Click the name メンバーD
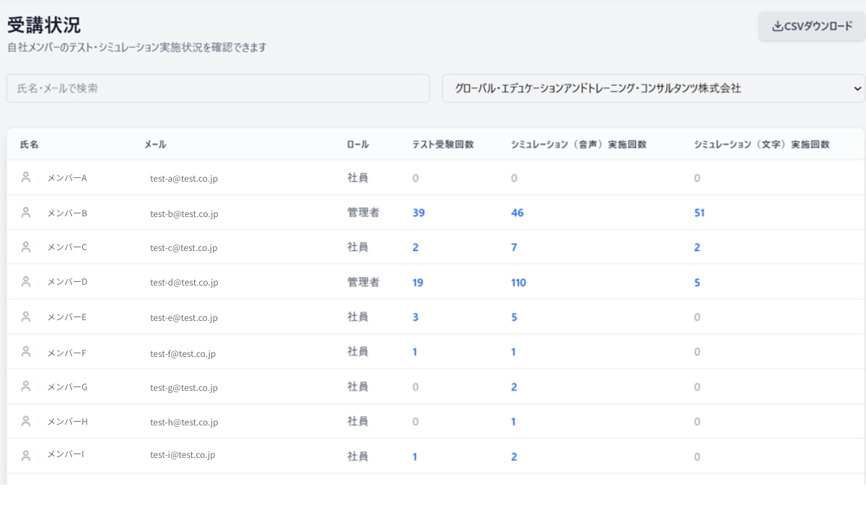866x530 pixels. pyautogui.click(x=67, y=282)
